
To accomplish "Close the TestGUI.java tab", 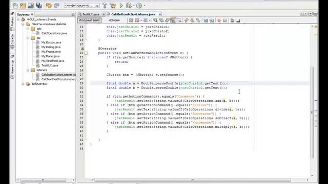I will [104, 14].
